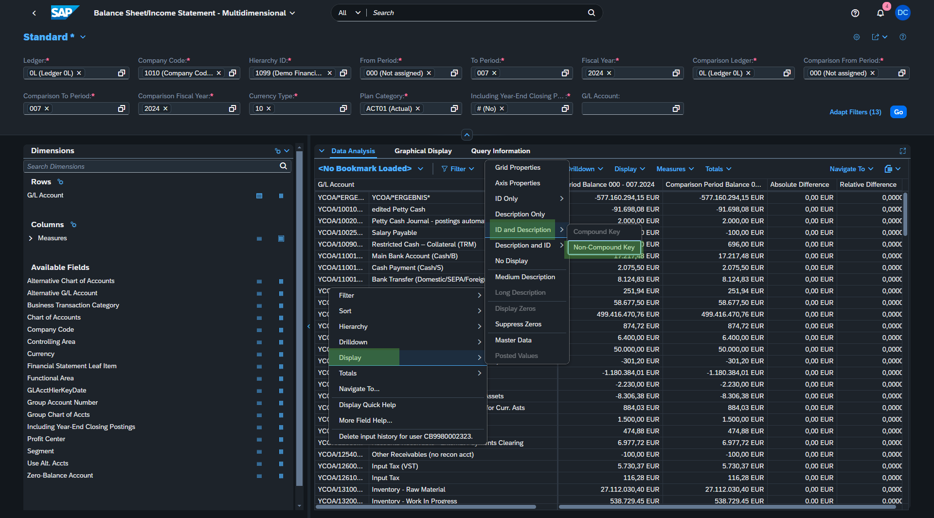Click in the Search Dimensions field

pyautogui.click(x=151, y=166)
